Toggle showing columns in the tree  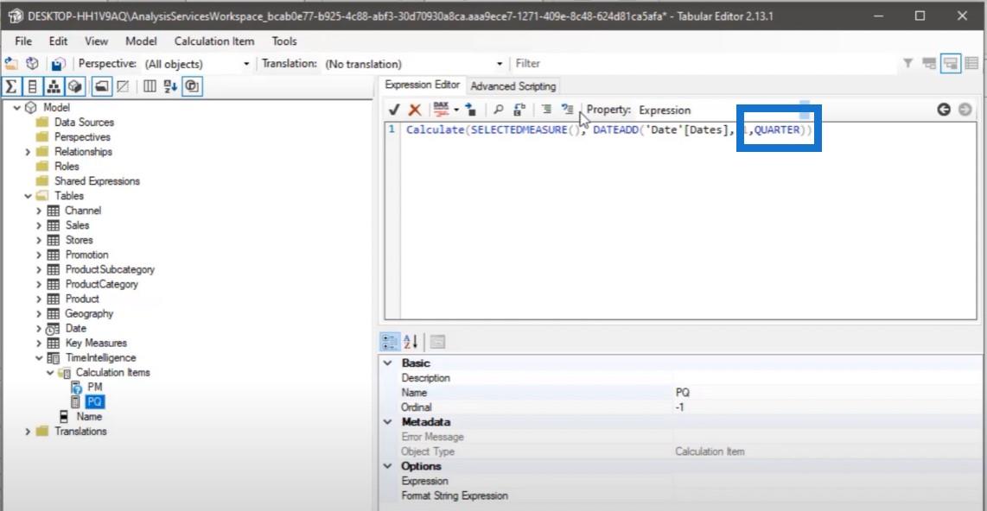tap(32, 86)
